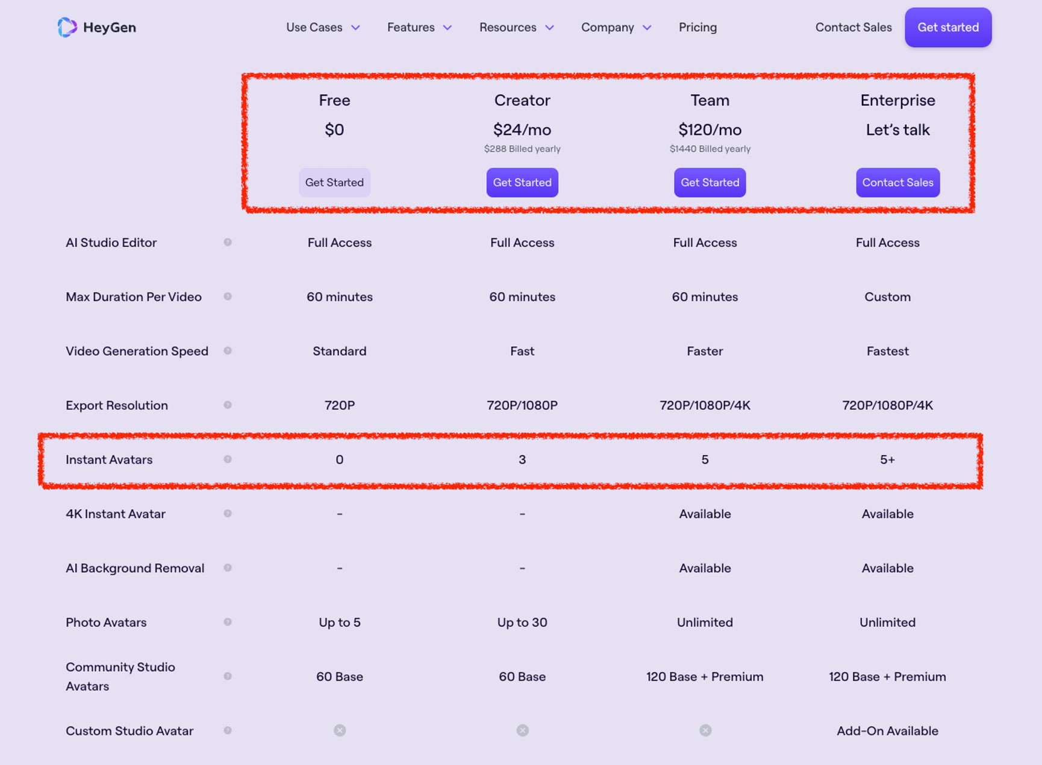The width and height of the screenshot is (1042, 765).
Task: Click the Fastest speed value
Action: (x=887, y=351)
